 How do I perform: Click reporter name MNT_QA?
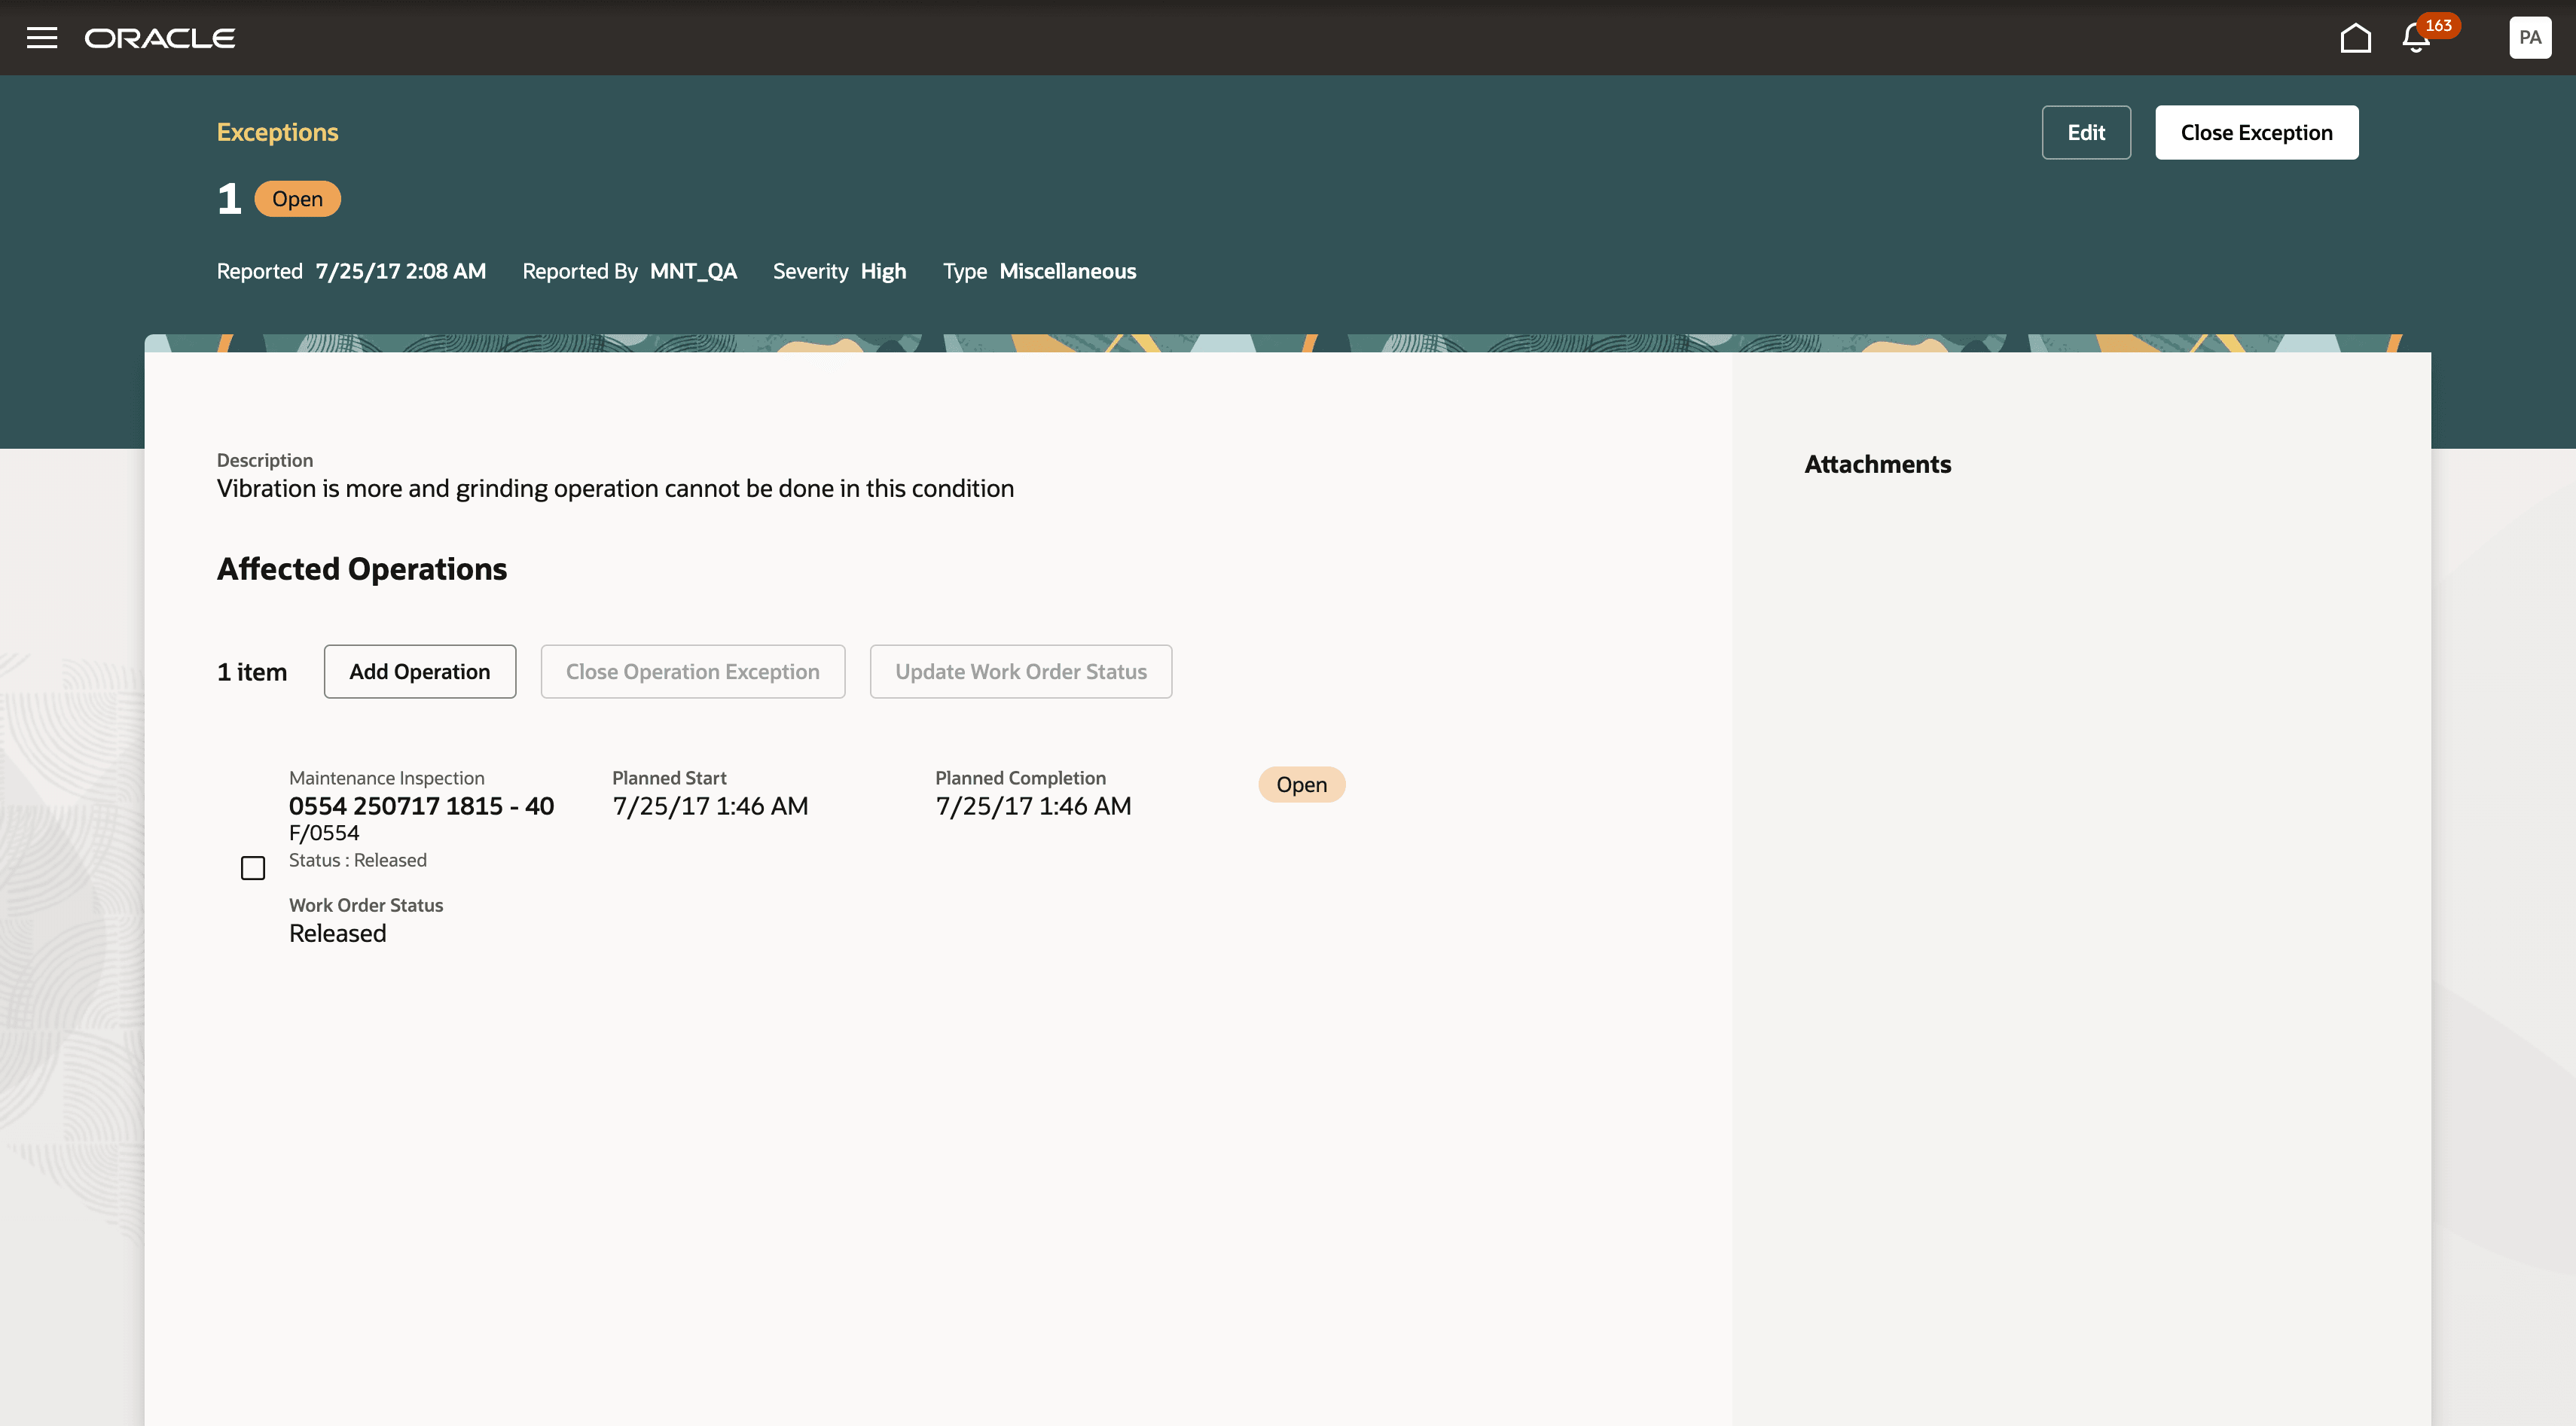coord(693,271)
